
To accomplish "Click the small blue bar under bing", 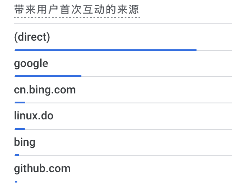I will 17,155.
